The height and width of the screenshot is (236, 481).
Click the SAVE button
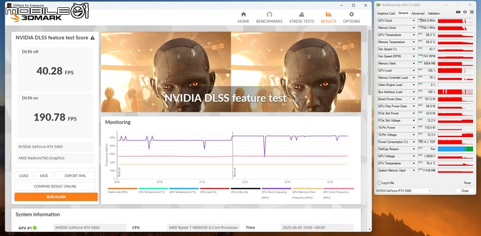pyautogui.click(x=44, y=176)
